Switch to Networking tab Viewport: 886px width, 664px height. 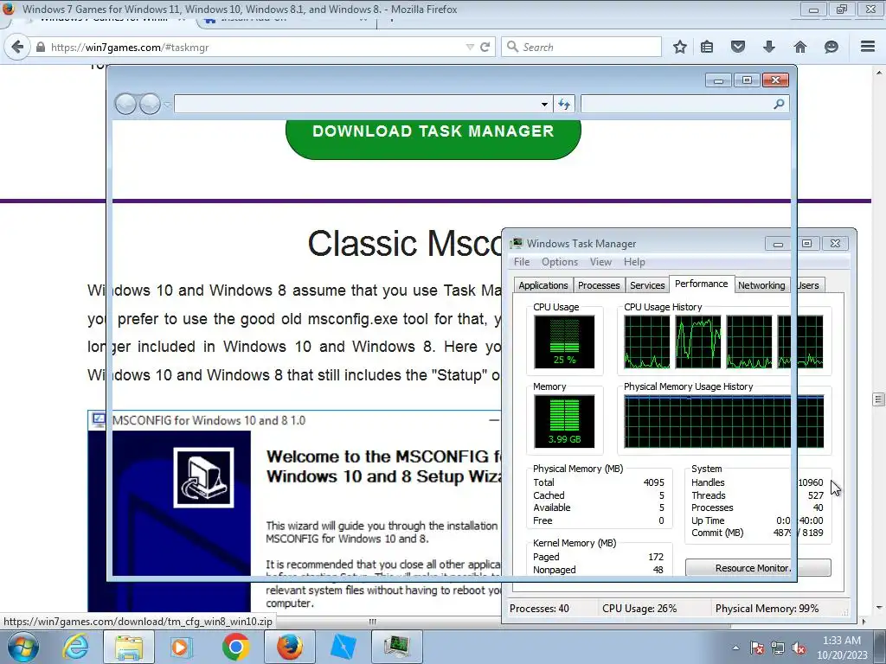tap(761, 285)
